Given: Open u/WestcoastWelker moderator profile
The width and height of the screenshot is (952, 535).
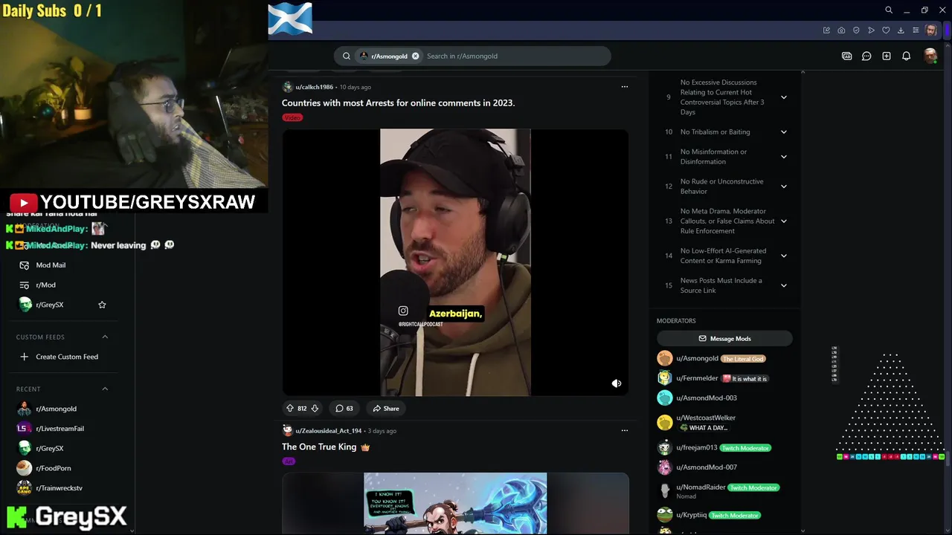Looking at the screenshot, I should click(x=706, y=418).
